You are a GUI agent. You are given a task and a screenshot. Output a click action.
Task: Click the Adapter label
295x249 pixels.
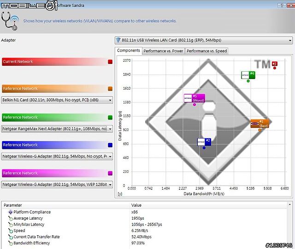click(x=8, y=40)
